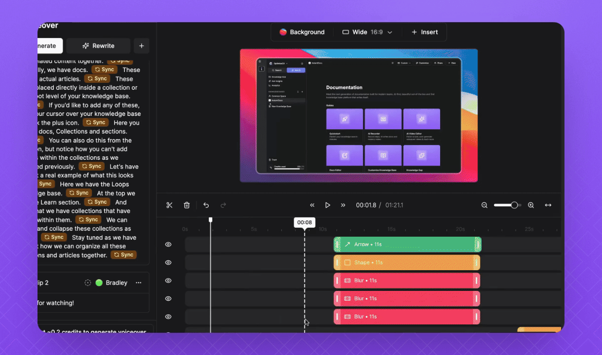Screen dimensions: 602x355
Task: Play the video preview
Action: click(x=328, y=205)
